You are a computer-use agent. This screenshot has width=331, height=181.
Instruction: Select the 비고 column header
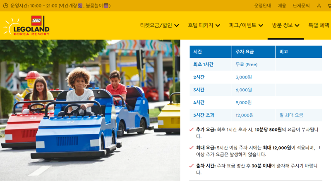coord(299,52)
